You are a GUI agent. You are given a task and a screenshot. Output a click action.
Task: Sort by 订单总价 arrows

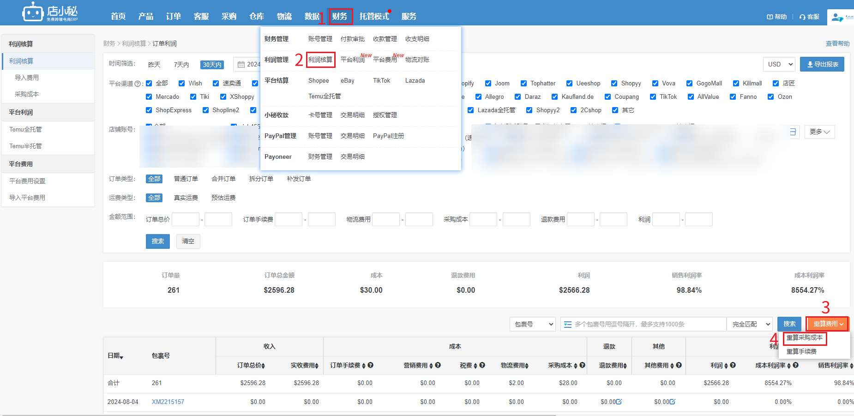pos(264,366)
